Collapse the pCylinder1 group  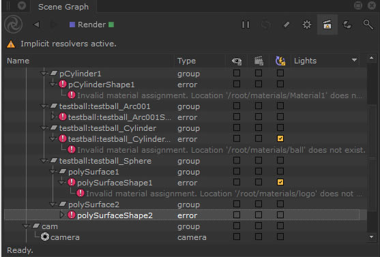pyautogui.click(x=44, y=73)
